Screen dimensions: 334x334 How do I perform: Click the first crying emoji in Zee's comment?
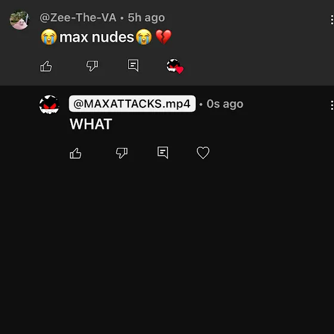pyautogui.click(x=49, y=37)
